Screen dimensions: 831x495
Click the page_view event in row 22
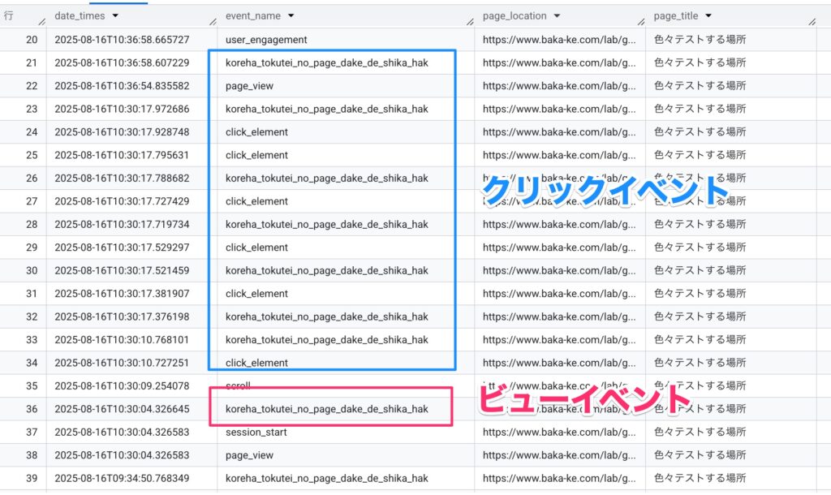pos(249,85)
